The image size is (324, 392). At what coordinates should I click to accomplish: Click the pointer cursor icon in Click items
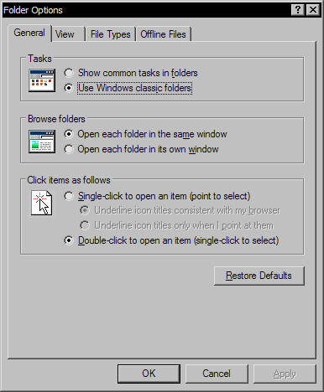click(42, 203)
